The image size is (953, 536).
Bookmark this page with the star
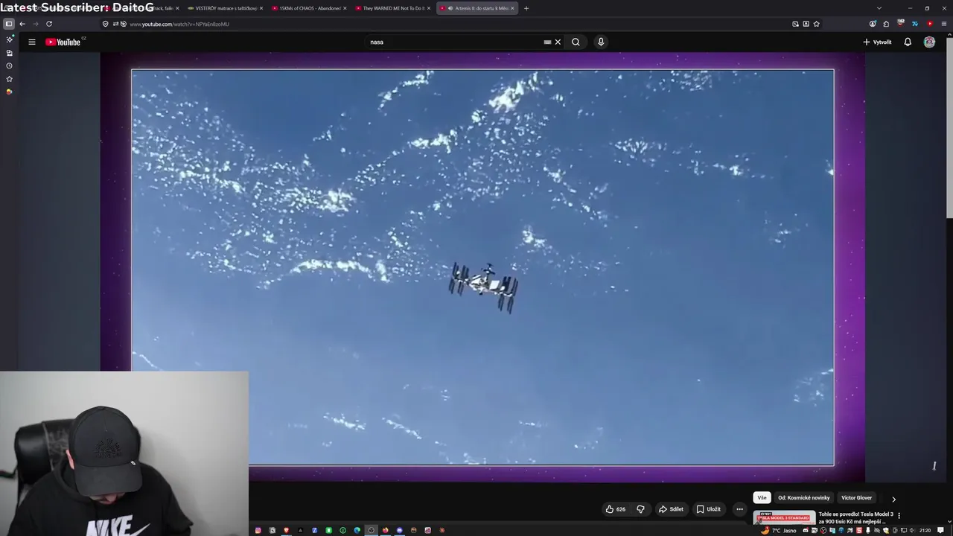pos(816,24)
